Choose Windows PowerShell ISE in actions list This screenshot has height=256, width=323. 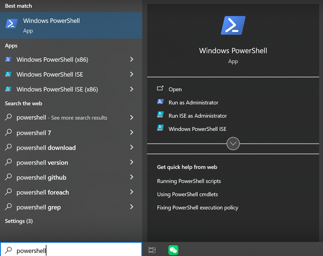click(197, 129)
